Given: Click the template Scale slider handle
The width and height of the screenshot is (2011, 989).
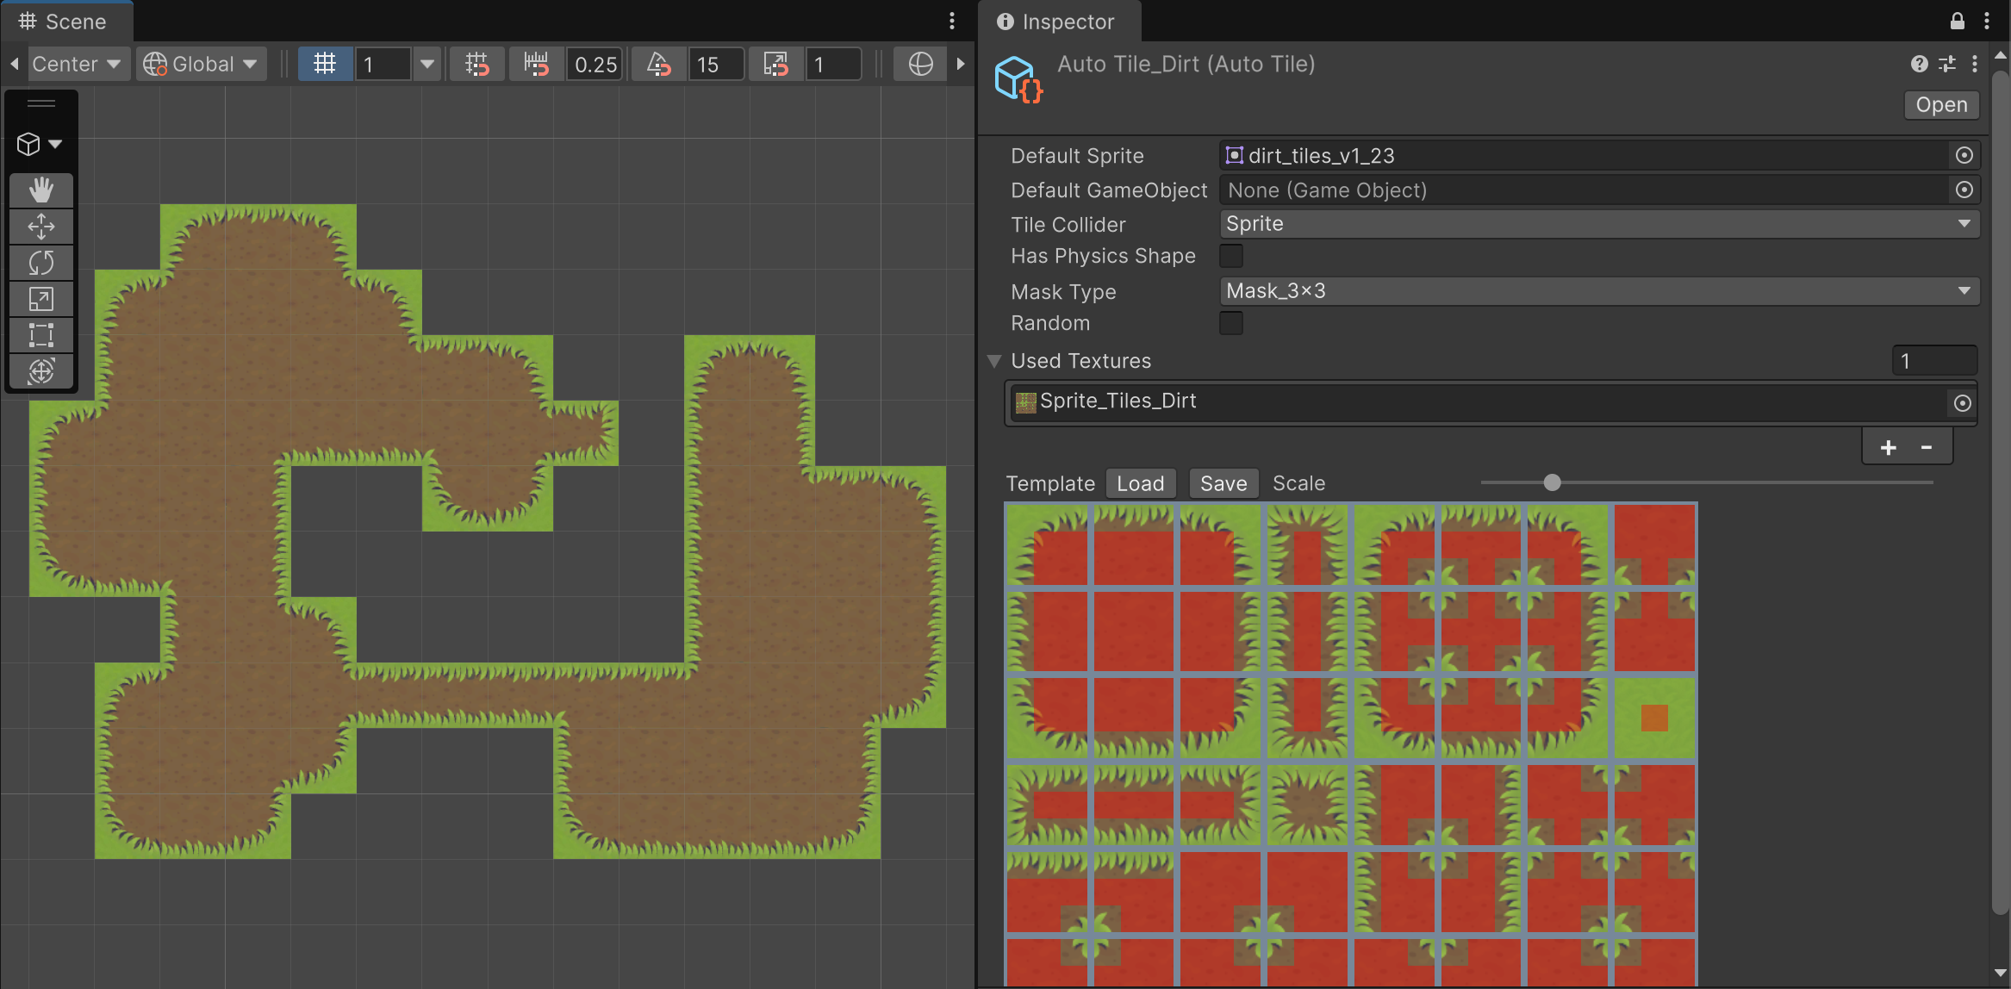Looking at the screenshot, I should 1552,482.
